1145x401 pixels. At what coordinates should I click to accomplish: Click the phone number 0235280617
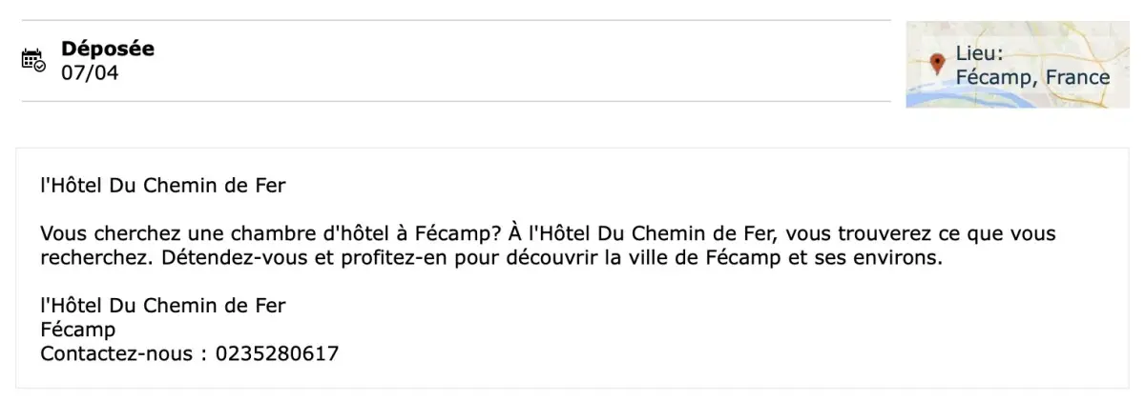point(277,354)
